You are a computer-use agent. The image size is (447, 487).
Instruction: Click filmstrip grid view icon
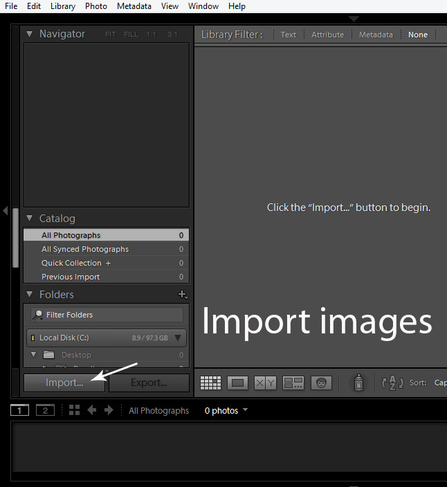tap(74, 410)
